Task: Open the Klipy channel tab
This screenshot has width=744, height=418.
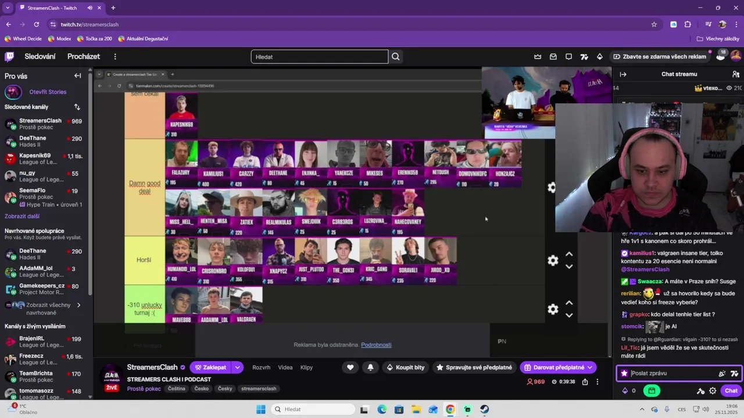Action: (x=306, y=367)
